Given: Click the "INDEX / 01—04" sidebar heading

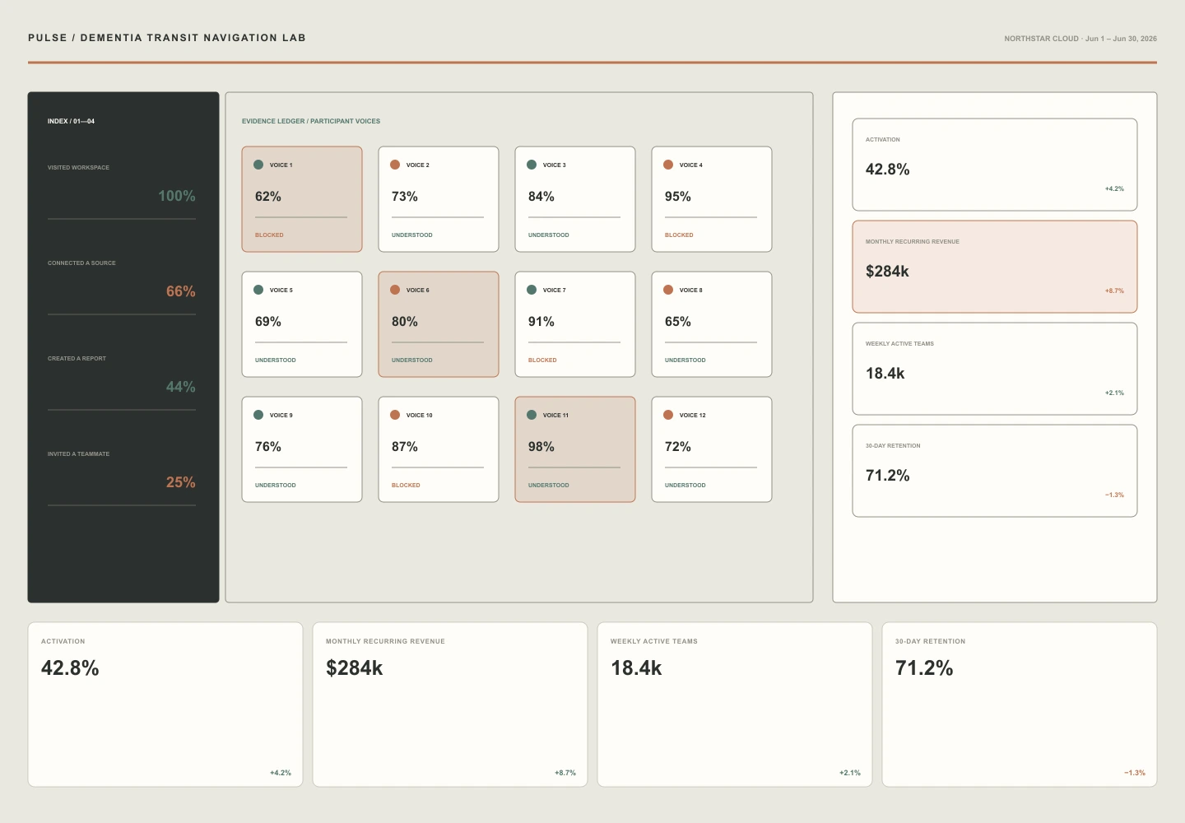Looking at the screenshot, I should (71, 121).
